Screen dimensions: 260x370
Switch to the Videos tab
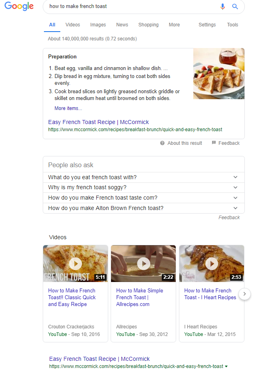click(x=73, y=25)
